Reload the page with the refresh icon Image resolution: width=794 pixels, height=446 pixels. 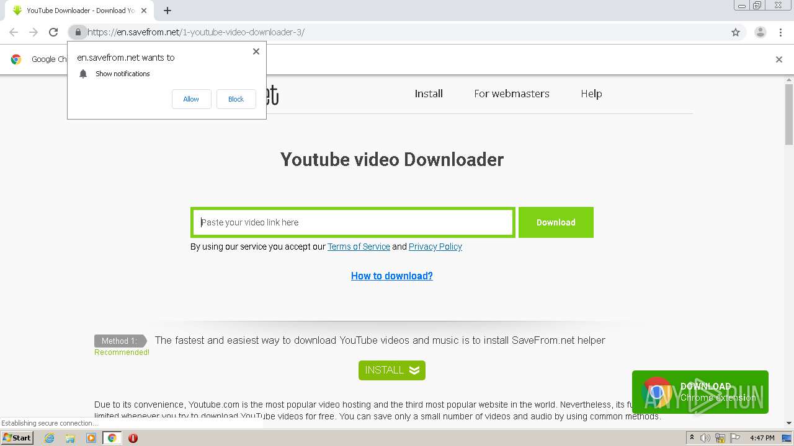click(53, 32)
